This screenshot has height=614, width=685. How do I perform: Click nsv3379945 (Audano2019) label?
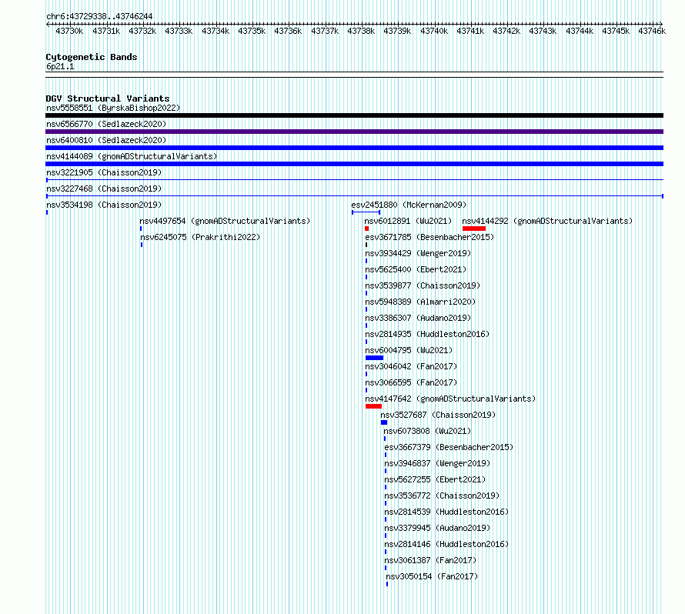pyautogui.click(x=437, y=528)
